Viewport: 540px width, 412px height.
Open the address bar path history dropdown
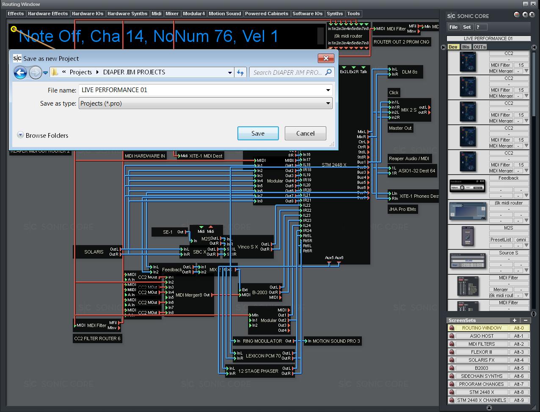(230, 72)
